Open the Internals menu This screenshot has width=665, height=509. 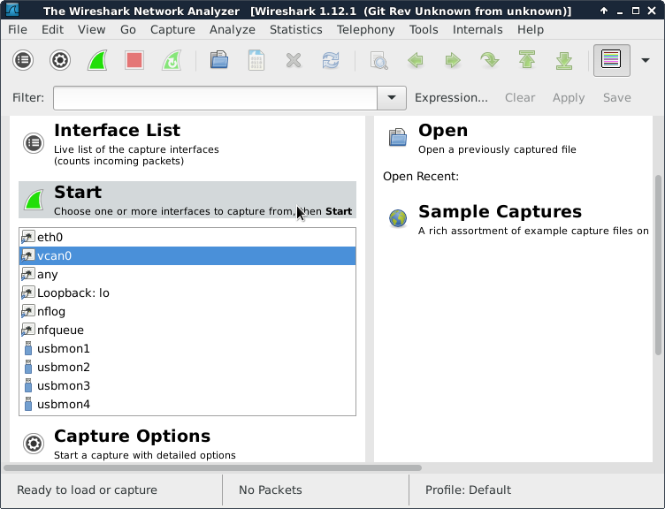point(478,30)
